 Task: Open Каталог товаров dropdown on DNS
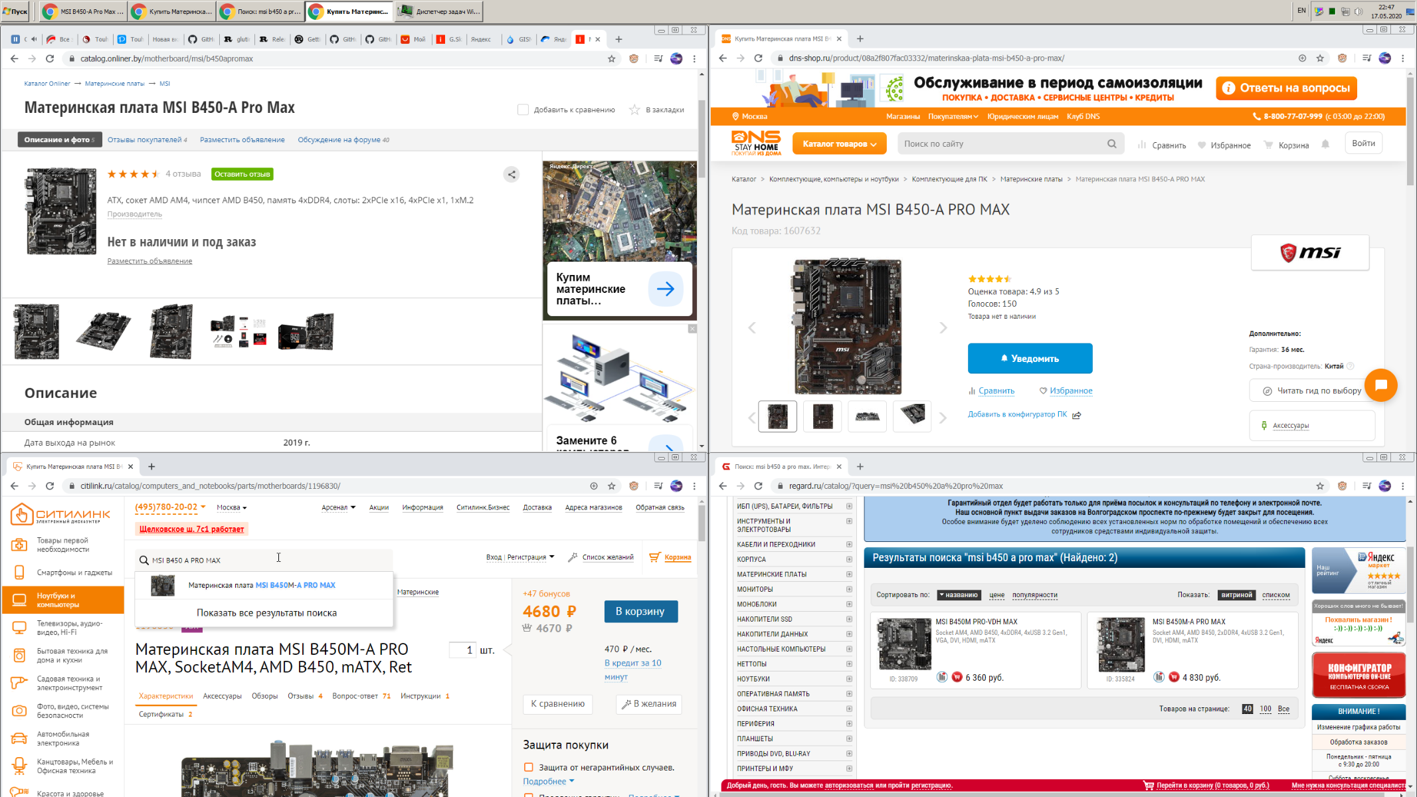pos(839,144)
